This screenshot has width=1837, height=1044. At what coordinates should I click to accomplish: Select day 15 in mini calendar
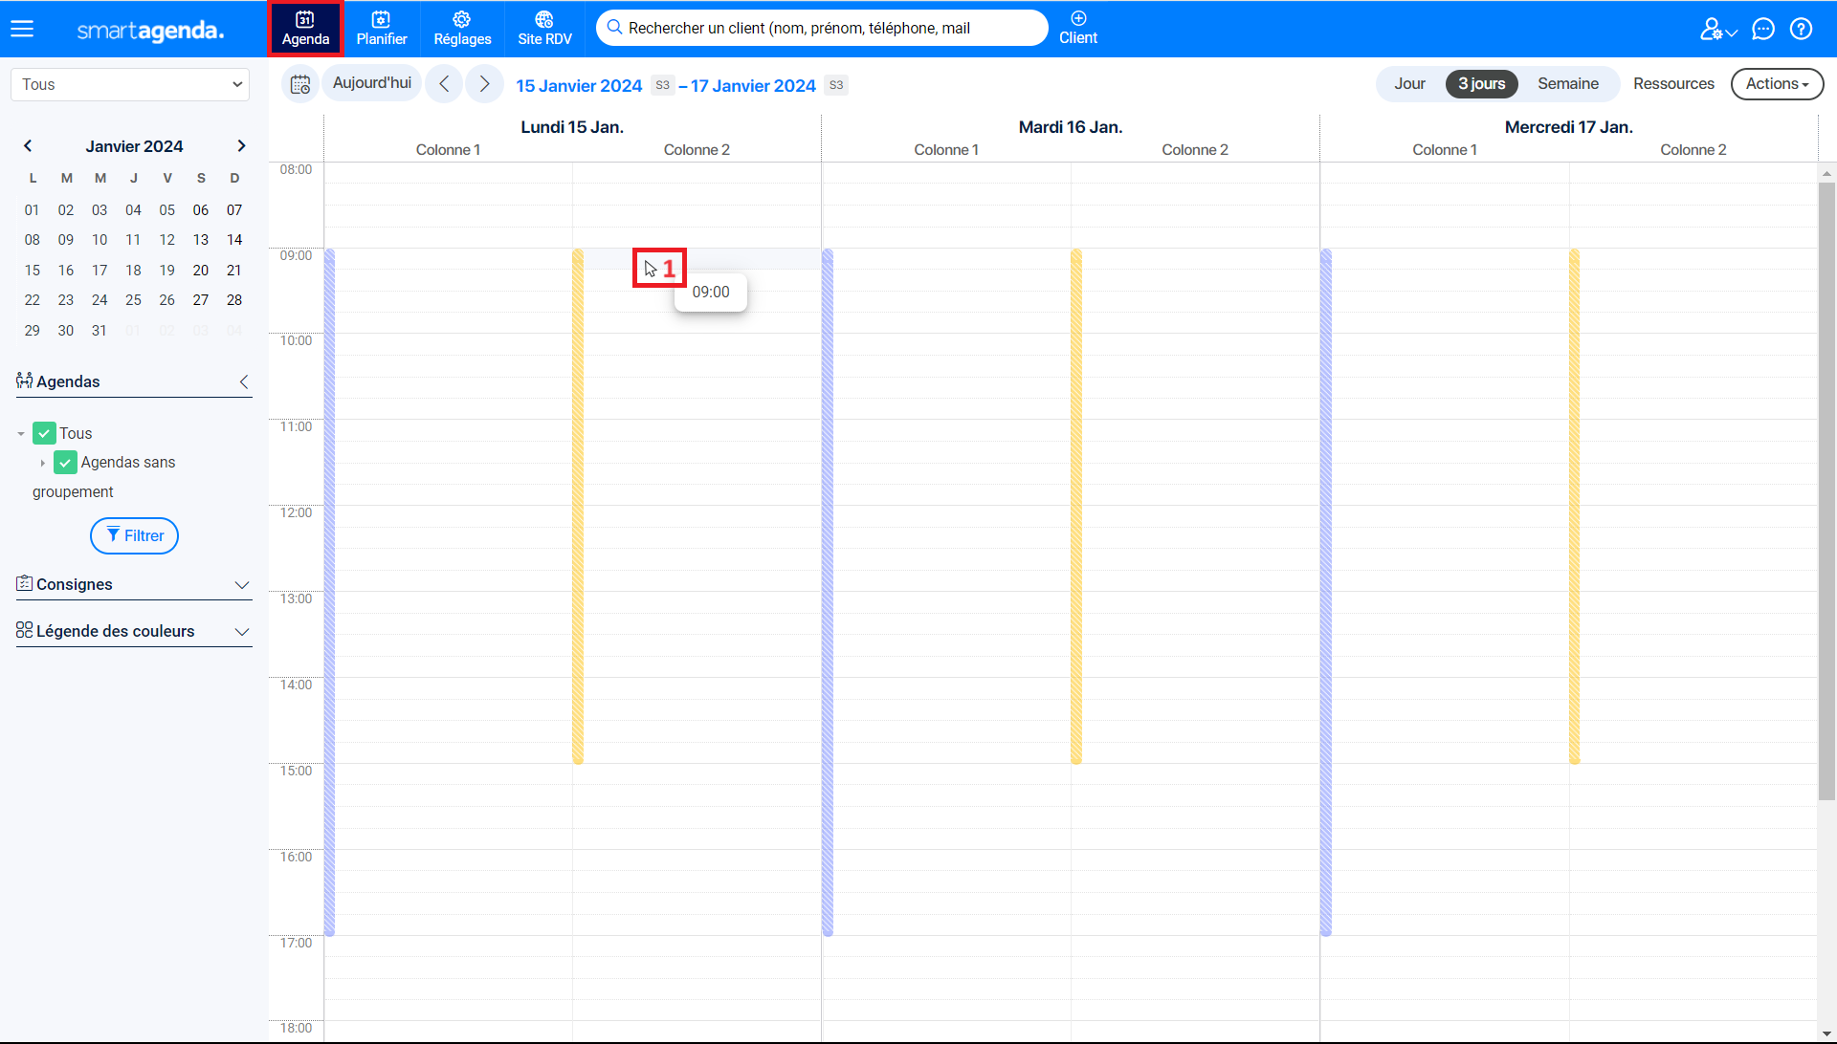click(x=33, y=271)
